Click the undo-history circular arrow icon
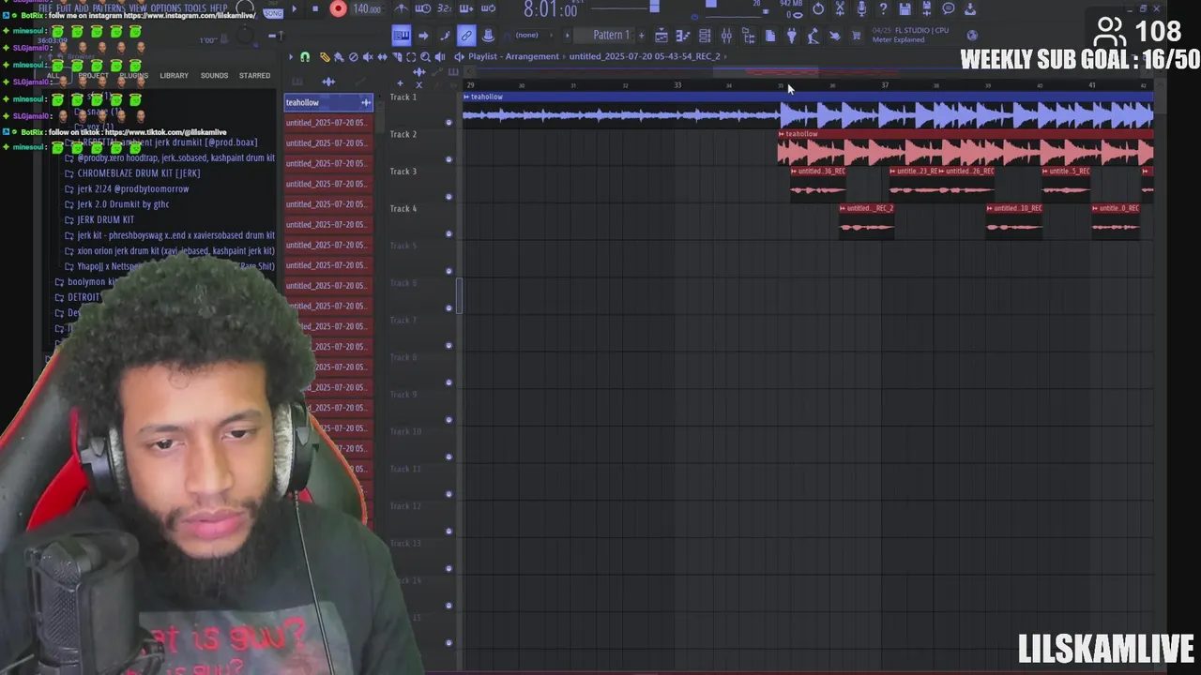The image size is (1201, 675). [x=818, y=8]
